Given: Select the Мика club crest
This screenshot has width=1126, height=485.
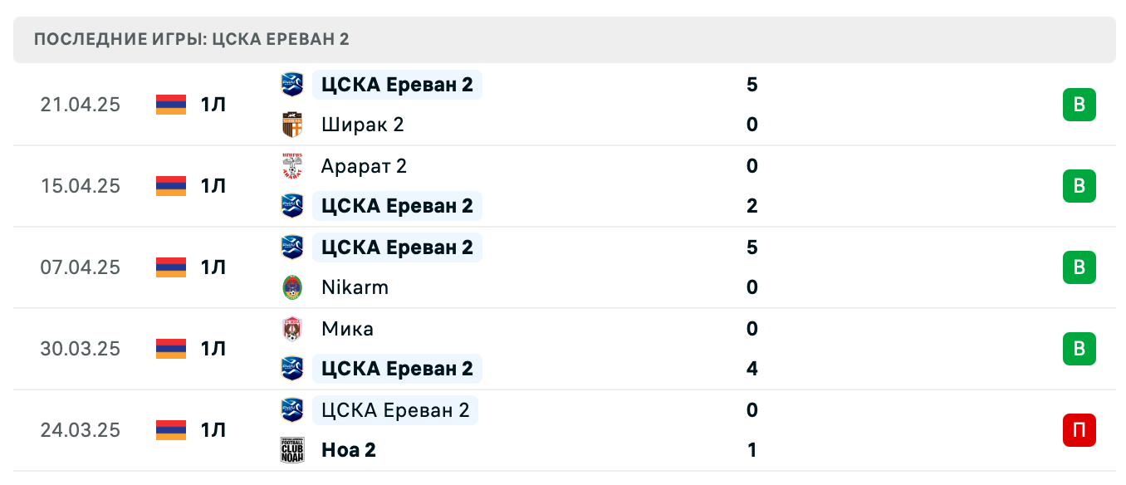Looking at the screenshot, I should tap(291, 328).
